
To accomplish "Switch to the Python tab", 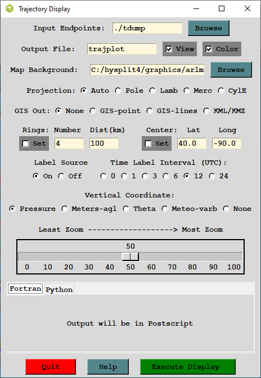I will click(59, 289).
